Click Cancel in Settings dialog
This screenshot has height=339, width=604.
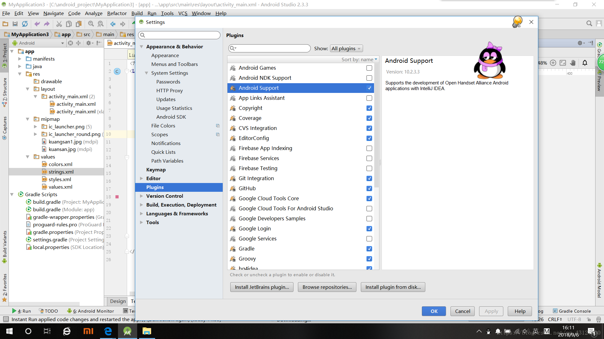coord(462,311)
